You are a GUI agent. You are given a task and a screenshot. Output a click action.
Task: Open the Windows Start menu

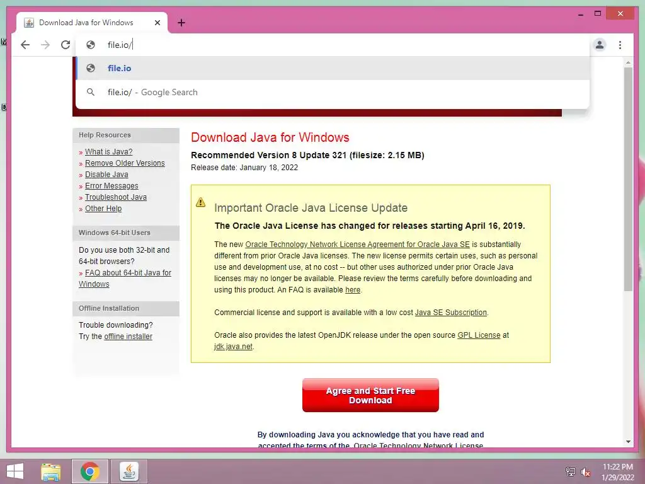pyautogui.click(x=15, y=471)
